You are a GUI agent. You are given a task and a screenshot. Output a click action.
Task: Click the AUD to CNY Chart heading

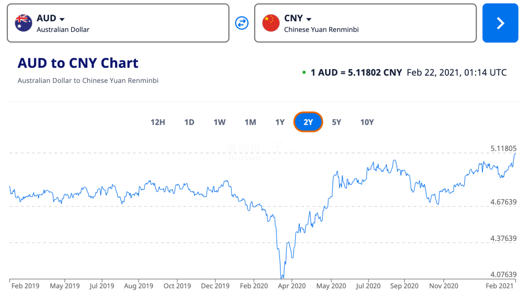[x=78, y=63]
